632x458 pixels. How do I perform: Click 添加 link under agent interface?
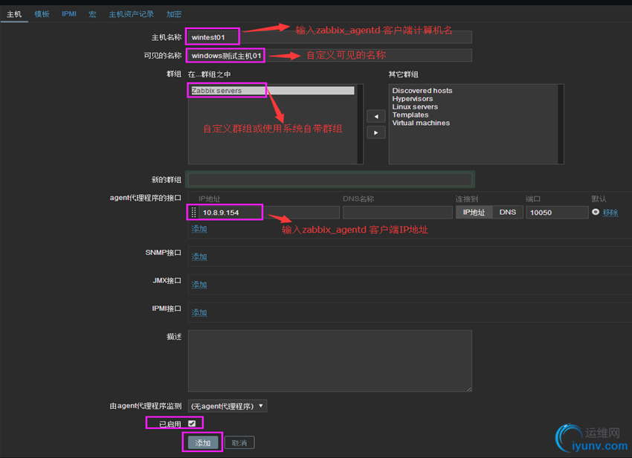coord(199,229)
